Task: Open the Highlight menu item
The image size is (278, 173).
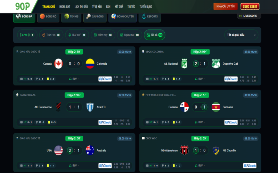Action: click(65, 7)
